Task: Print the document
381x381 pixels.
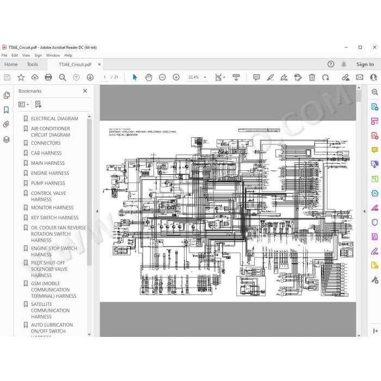Action: coord(48,77)
